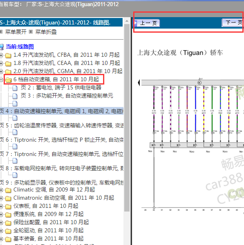Open 页 5：齿轮油温度传感器 page
The width and height of the screenshot is (244, 245).
(x=62, y=125)
